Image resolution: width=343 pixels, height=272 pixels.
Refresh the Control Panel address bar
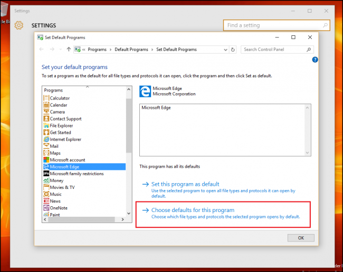(233, 49)
